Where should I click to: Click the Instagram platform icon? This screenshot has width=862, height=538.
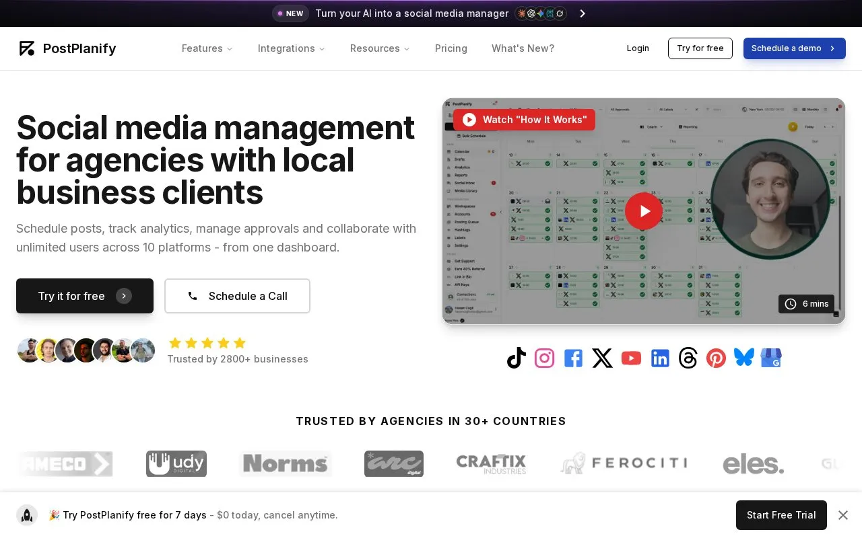point(544,358)
